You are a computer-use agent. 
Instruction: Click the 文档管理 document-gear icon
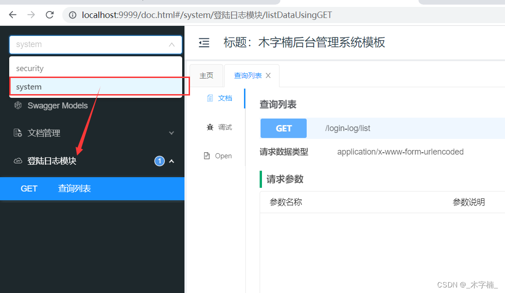click(x=17, y=133)
